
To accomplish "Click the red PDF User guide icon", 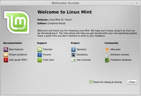I will tap(6, 60).
